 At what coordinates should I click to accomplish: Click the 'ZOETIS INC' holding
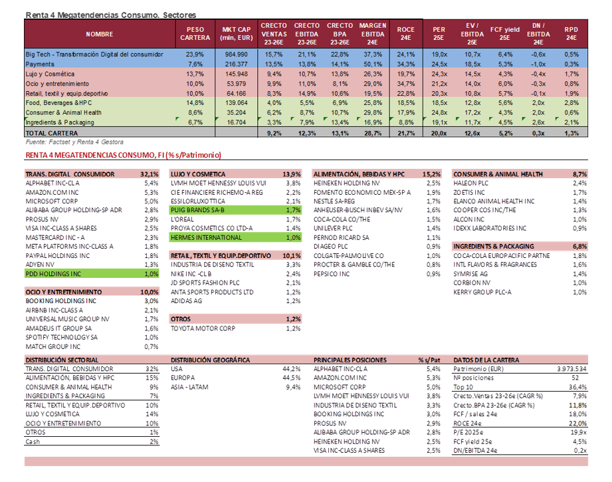(468, 192)
